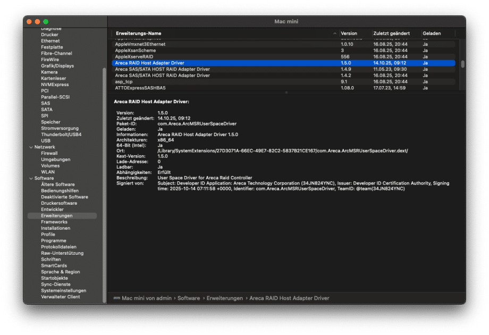Click the sort arrow in Erweiterungs-Name column
489x335 pixels.
tap(335, 33)
